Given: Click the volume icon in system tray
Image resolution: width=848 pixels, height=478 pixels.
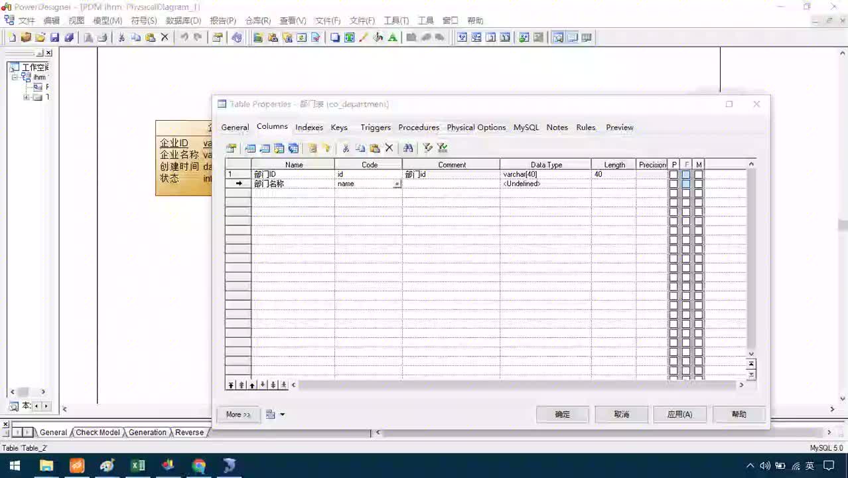Looking at the screenshot, I should 765,466.
